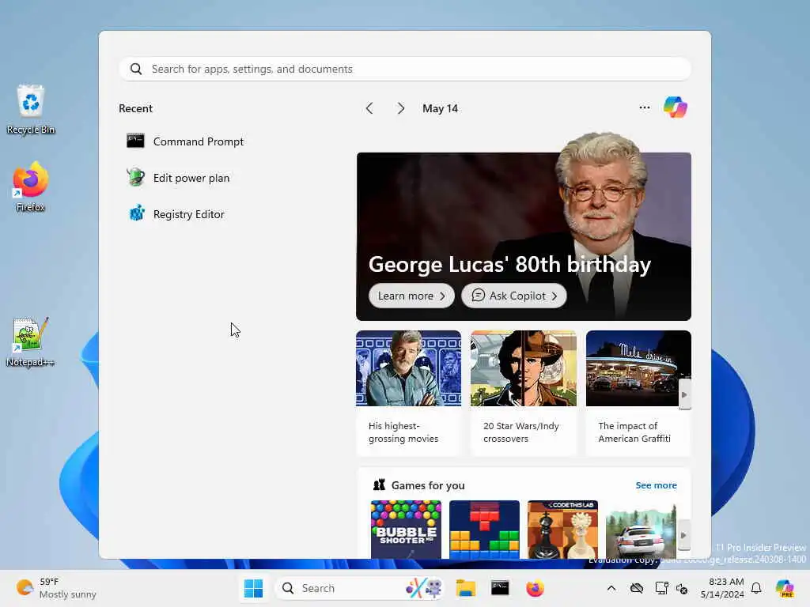Viewport: 810px width, 607px height.
Task: Click the Windows Start button
Action: [253, 588]
